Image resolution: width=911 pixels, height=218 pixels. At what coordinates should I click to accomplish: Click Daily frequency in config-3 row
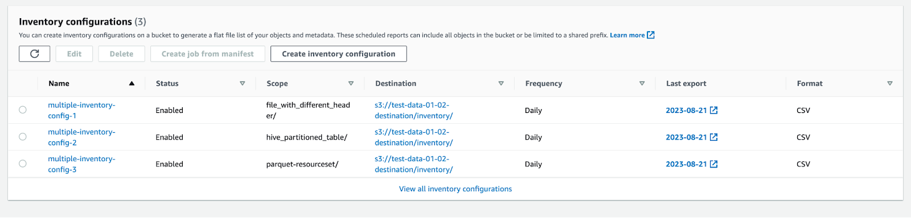[x=534, y=164]
